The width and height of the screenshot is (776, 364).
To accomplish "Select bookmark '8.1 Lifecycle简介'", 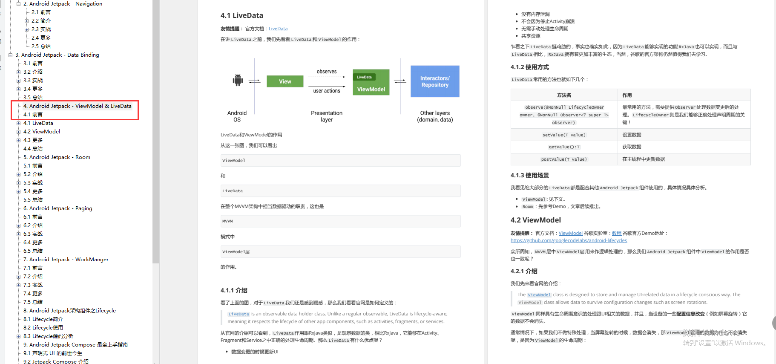I will pos(43,319).
